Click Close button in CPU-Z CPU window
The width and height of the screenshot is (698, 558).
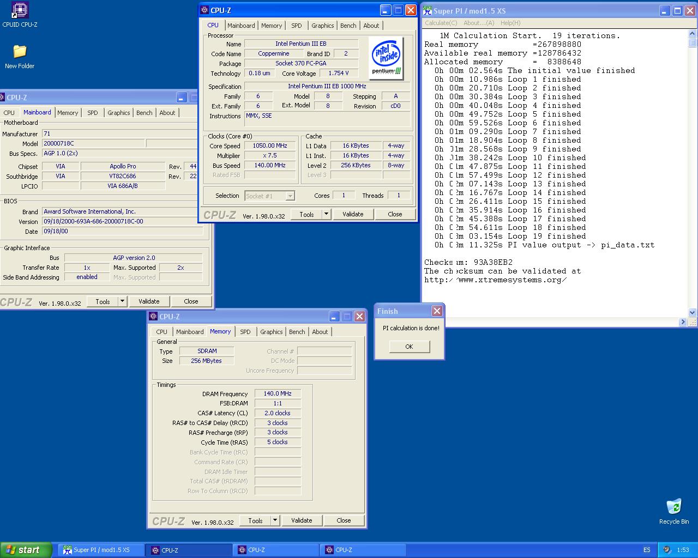(395, 214)
